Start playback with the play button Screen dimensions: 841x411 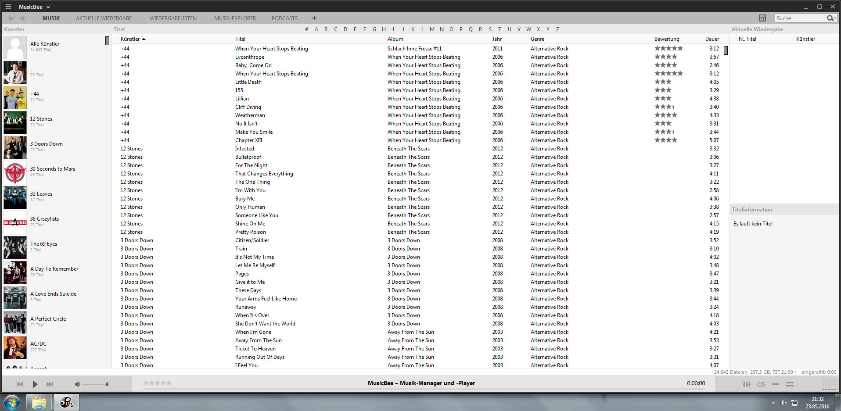tap(35, 384)
